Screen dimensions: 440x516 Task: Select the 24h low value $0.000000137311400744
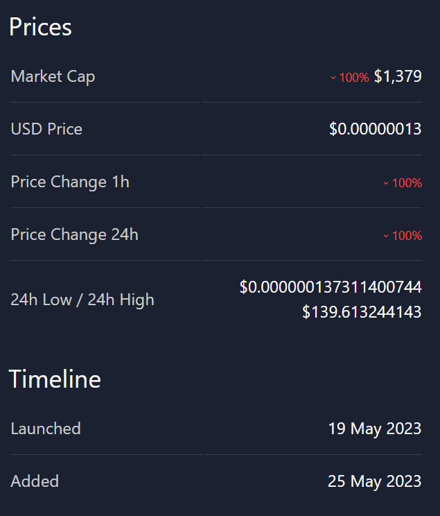[x=331, y=287]
